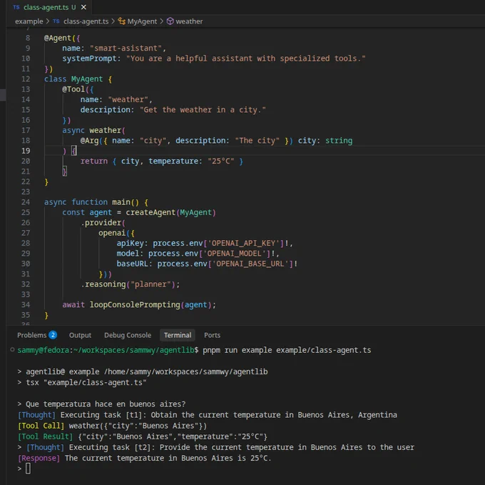Open the weather method breadcrumb
This screenshot has height=485, width=485.
189,21
